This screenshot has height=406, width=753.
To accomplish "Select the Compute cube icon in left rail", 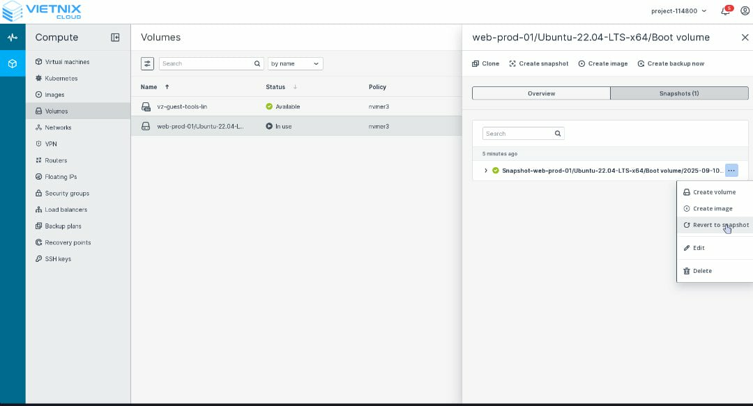I will [x=13, y=63].
